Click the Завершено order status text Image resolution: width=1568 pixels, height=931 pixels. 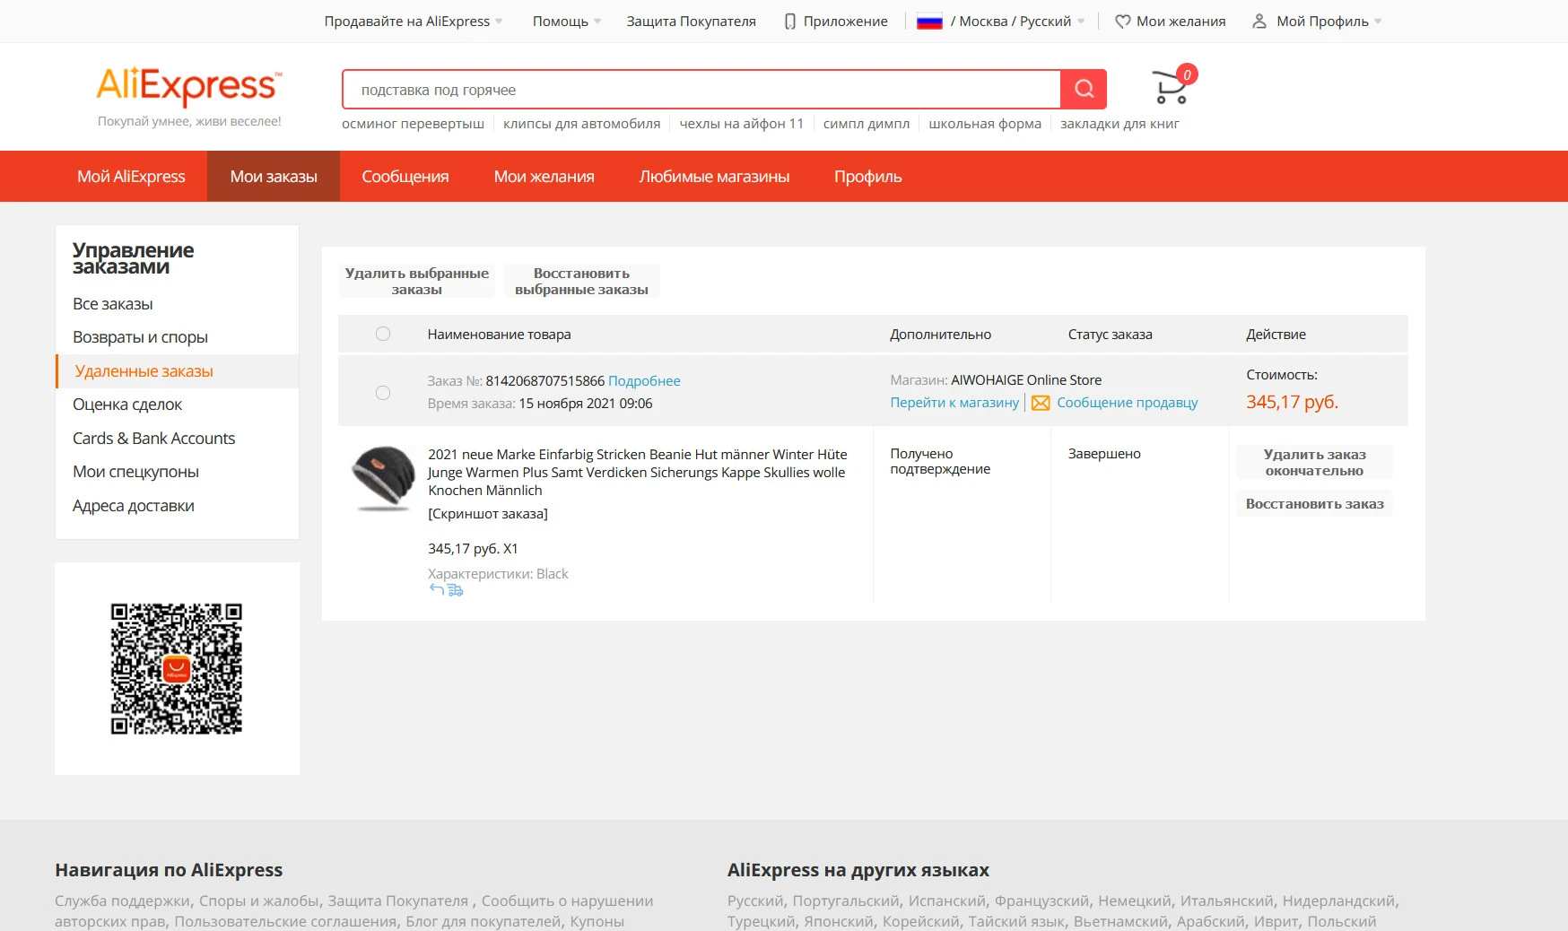coord(1104,454)
